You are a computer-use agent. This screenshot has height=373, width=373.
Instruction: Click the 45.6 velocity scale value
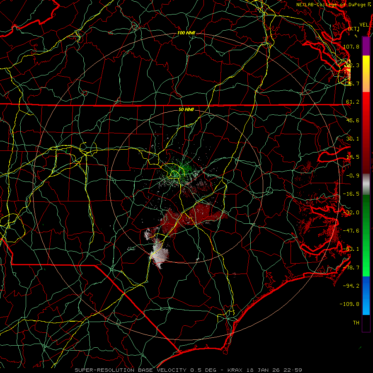click(x=353, y=120)
